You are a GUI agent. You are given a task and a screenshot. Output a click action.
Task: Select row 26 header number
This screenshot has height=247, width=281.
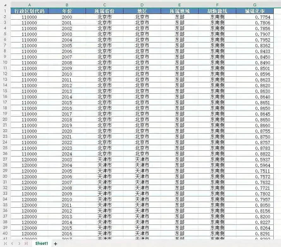5,154
